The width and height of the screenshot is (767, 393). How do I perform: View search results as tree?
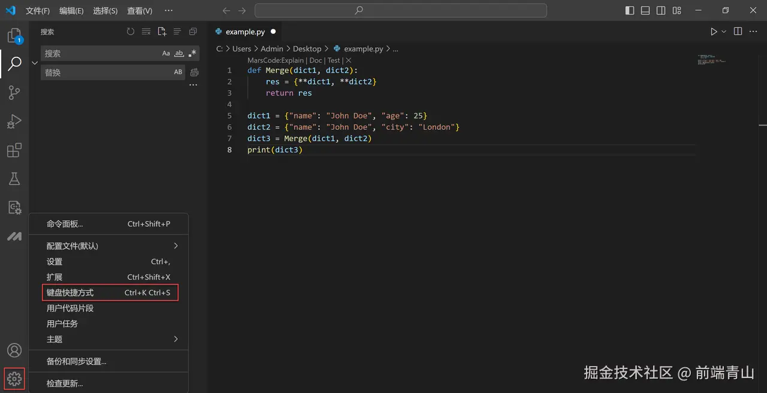[x=177, y=32]
